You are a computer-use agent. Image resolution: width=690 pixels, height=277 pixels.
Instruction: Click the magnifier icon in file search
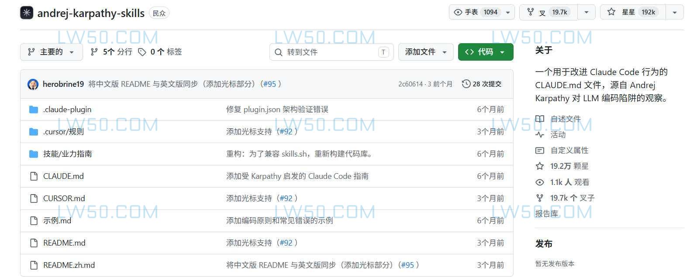278,52
